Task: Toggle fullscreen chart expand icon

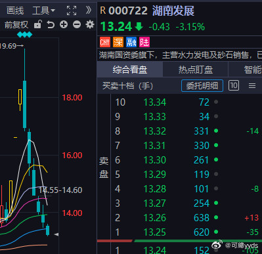Action: (72, 11)
